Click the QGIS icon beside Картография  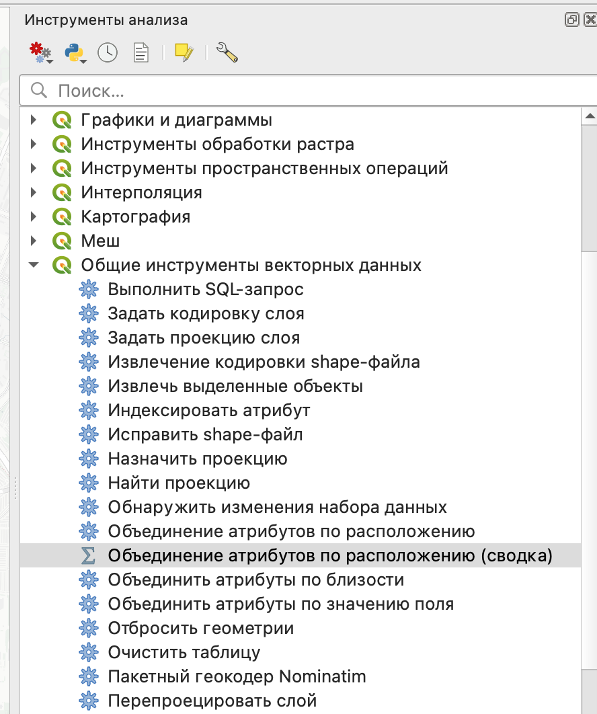pyautogui.click(x=62, y=217)
